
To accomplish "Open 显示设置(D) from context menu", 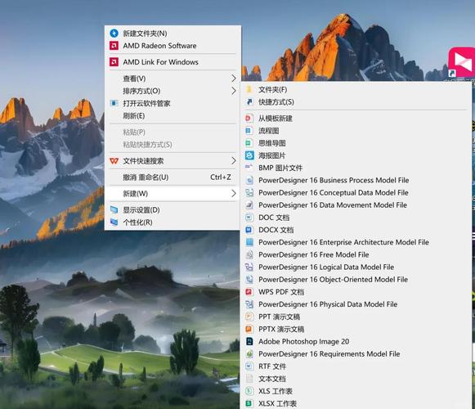I will pyautogui.click(x=173, y=209).
